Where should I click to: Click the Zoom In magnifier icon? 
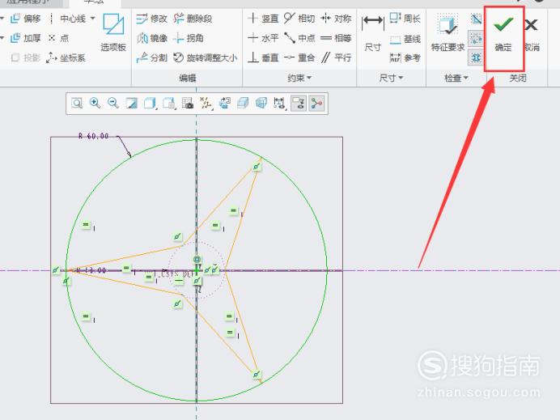point(95,104)
